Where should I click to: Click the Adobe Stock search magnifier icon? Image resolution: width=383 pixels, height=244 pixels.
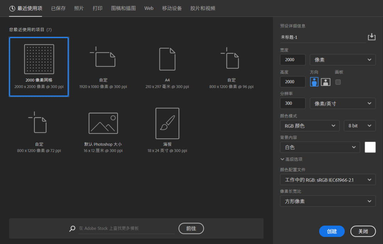[72, 228]
